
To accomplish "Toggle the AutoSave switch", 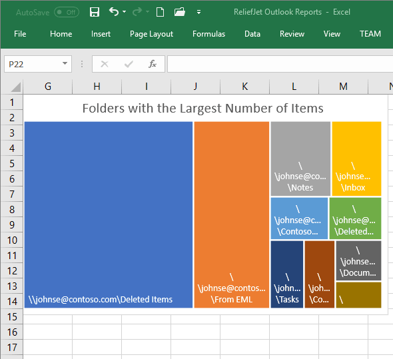I will 67,12.
